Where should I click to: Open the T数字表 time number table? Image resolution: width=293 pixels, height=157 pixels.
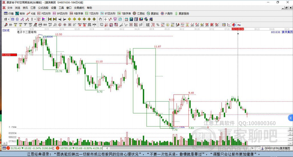[x=124, y=13]
